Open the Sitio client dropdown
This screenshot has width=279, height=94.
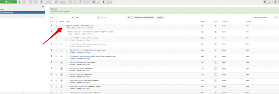pyautogui.click(x=62, y=18)
